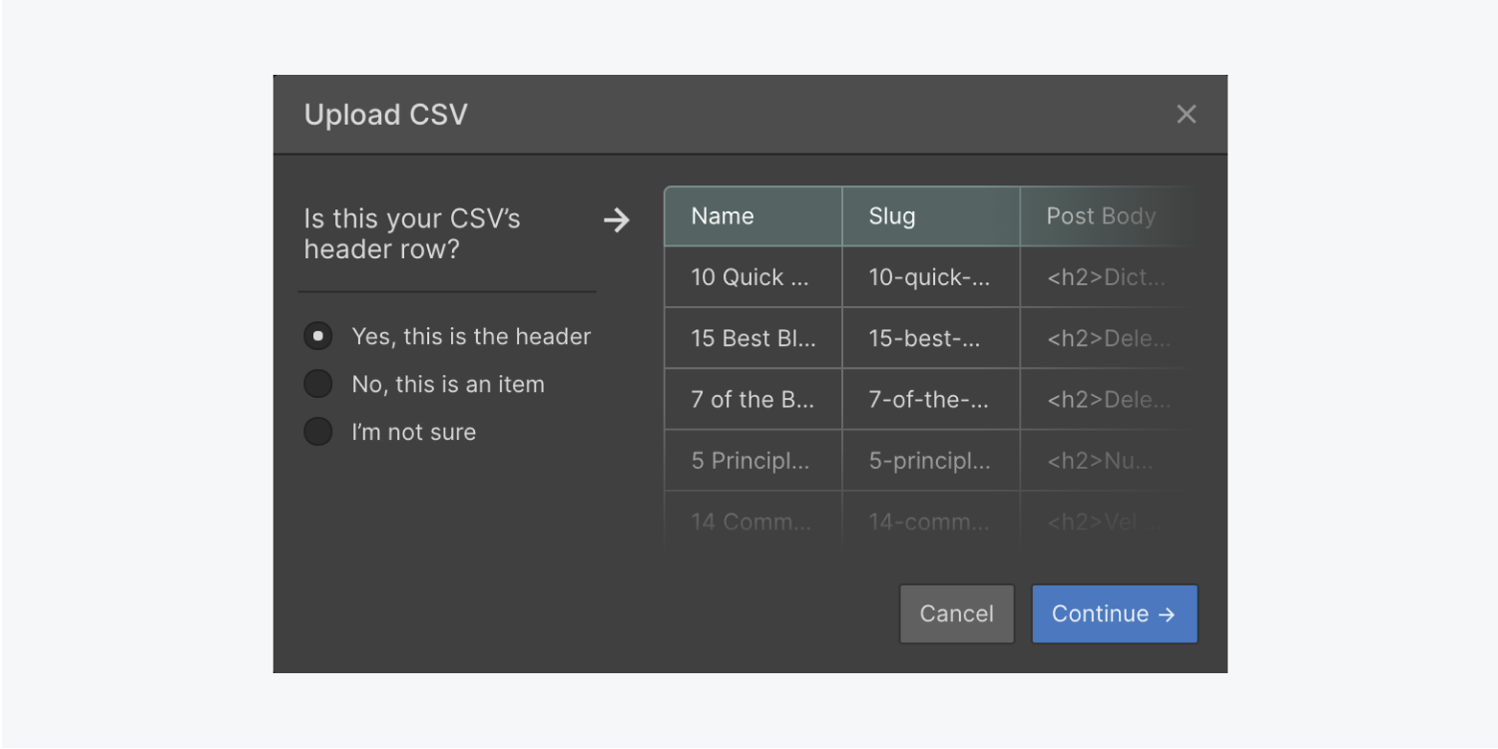The image size is (1498, 749).
Task: Choose the 'No, this is an item' option
Action: pyautogui.click(x=317, y=384)
